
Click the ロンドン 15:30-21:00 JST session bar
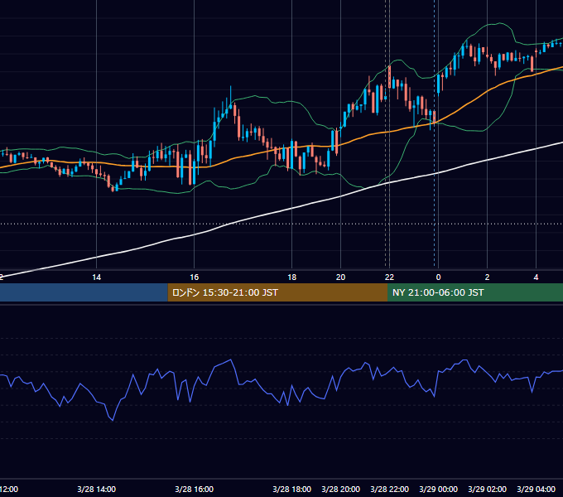click(277, 292)
